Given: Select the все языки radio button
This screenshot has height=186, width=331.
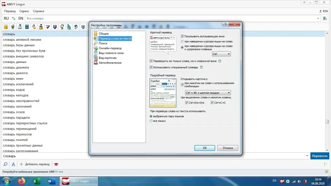Looking at the screenshot, I should 151,121.
